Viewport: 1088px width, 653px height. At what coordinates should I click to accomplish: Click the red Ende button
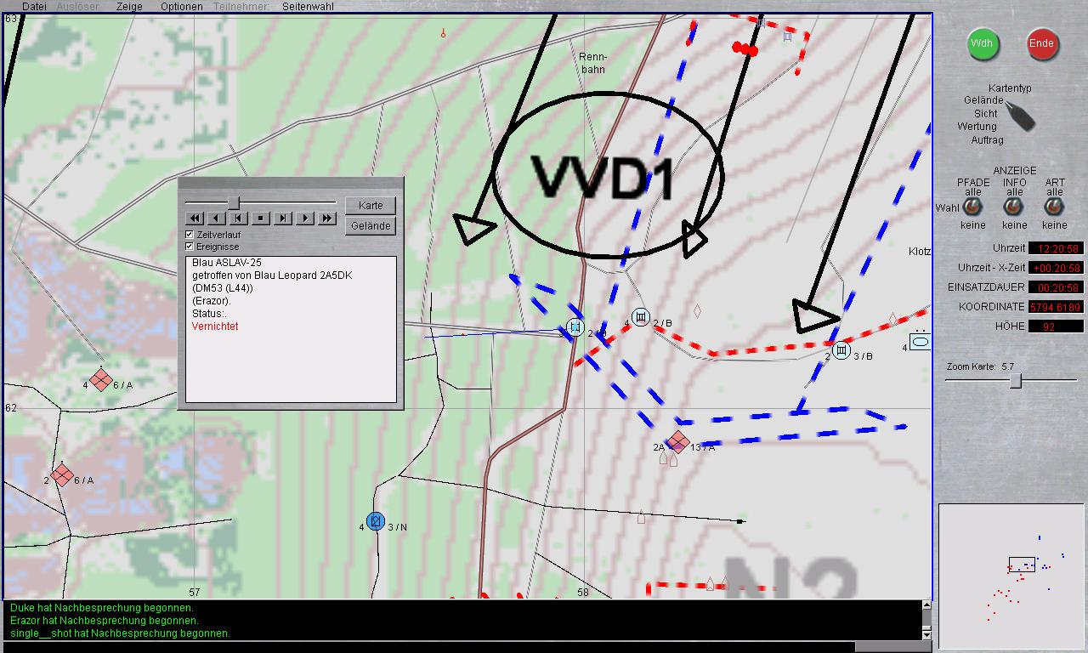pyautogui.click(x=1042, y=43)
